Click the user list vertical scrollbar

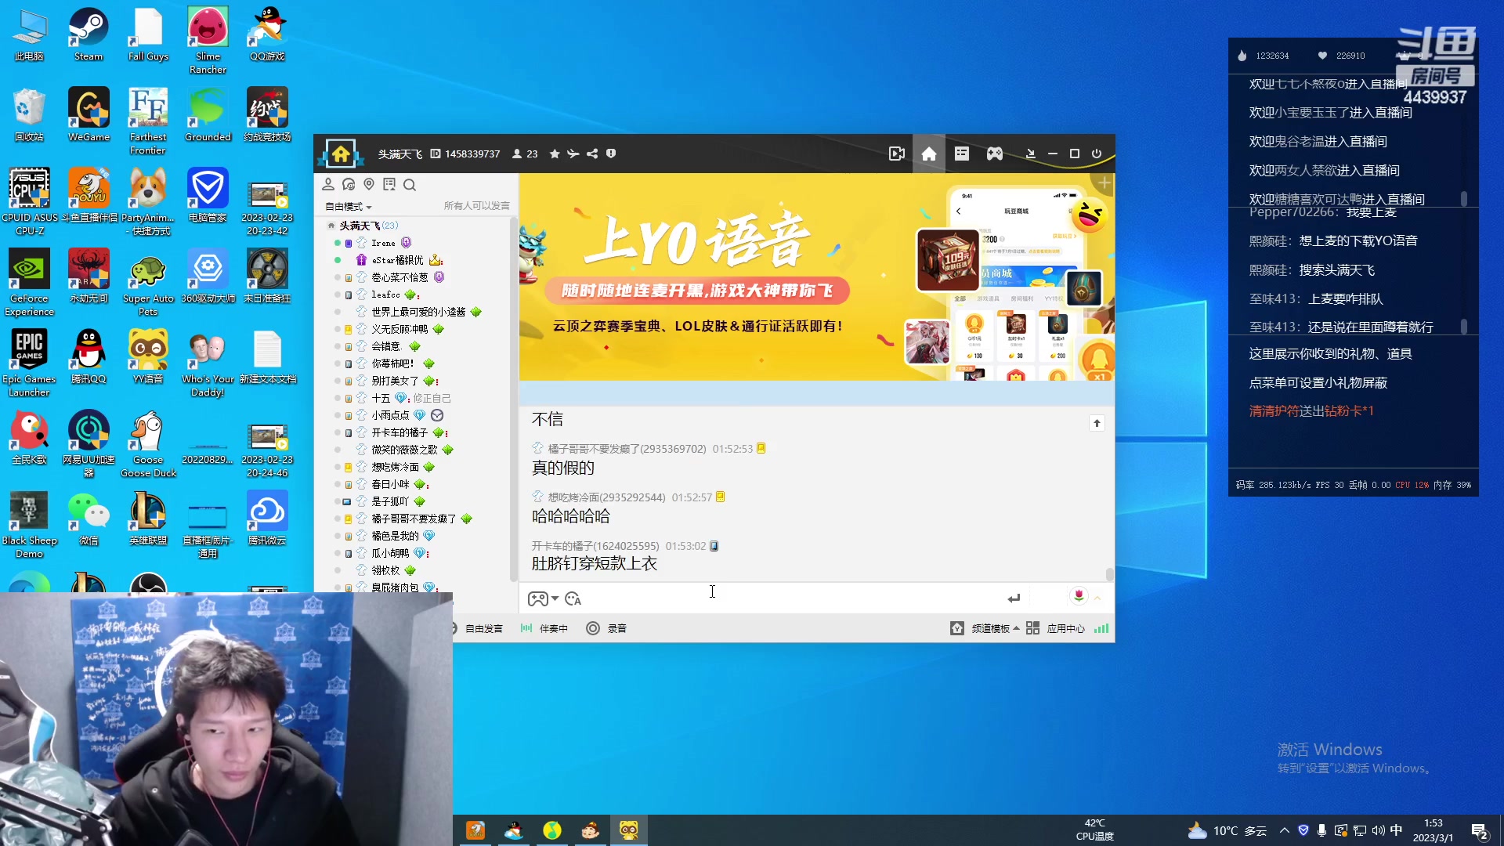(x=514, y=399)
